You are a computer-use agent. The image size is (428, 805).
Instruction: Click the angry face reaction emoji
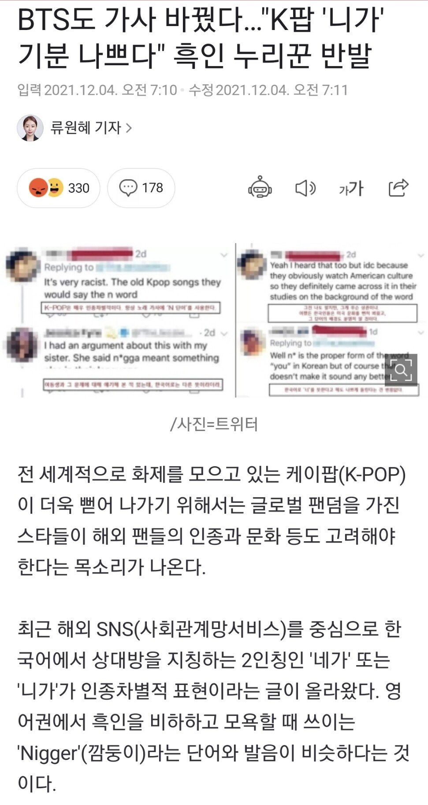coord(38,188)
